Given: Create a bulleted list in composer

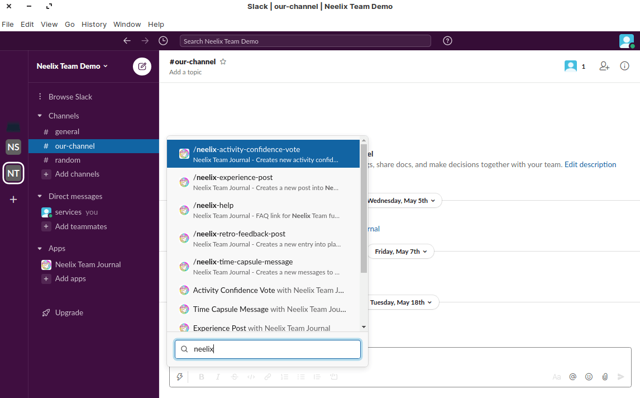Looking at the screenshot, I should coord(301,377).
